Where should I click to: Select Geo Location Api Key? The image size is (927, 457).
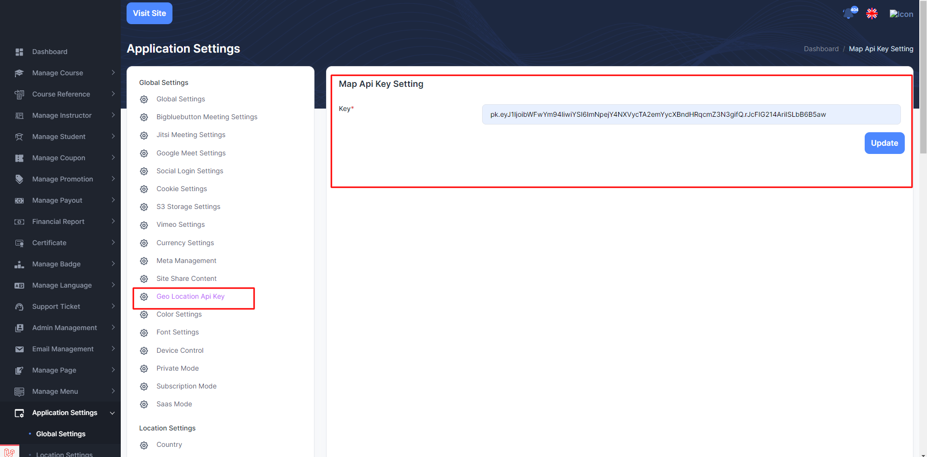pyautogui.click(x=190, y=296)
